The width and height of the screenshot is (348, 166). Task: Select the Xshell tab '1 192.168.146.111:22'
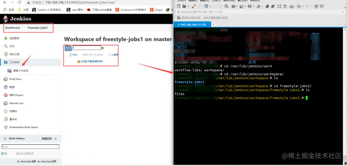click(192, 24)
